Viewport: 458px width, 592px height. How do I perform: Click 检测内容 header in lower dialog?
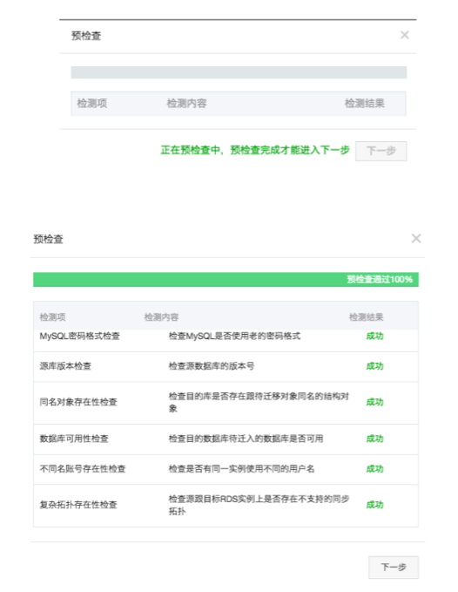point(161,317)
